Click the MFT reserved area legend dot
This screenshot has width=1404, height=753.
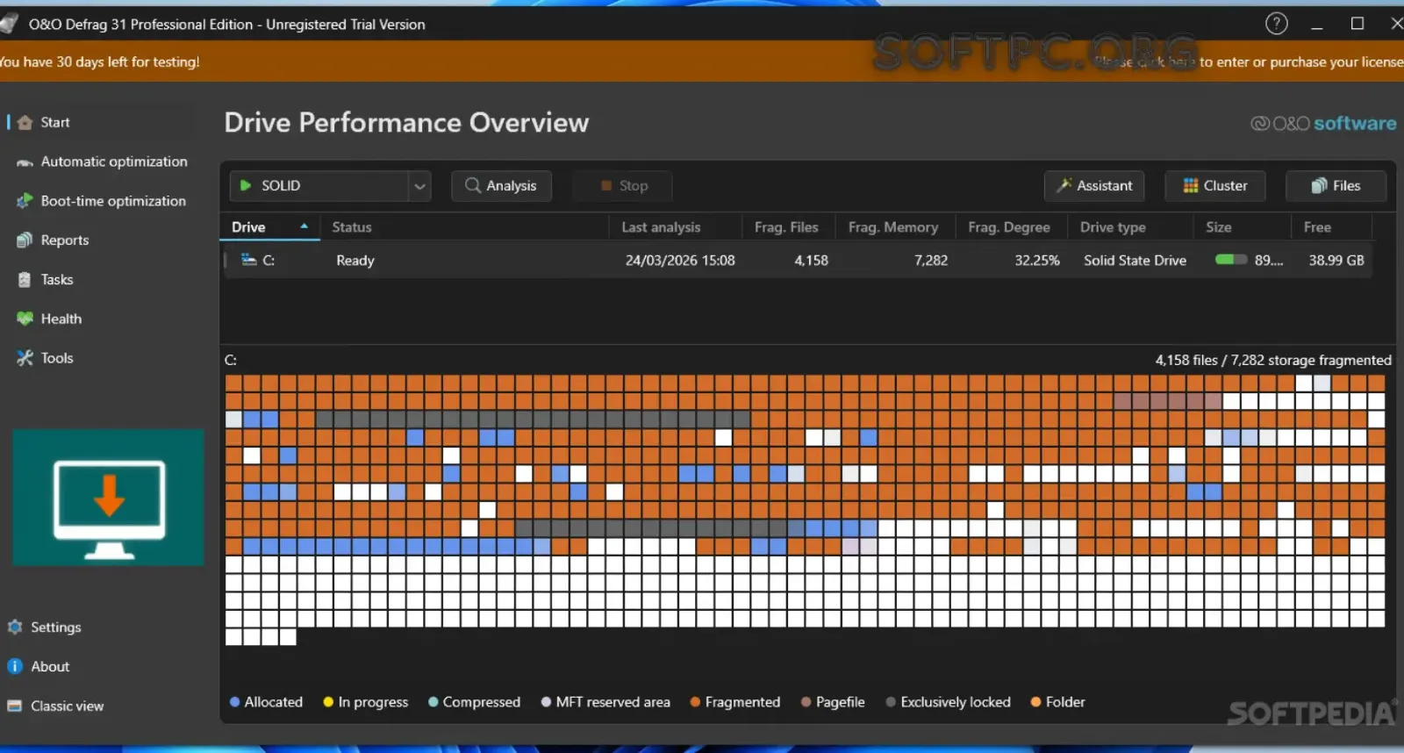click(x=546, y=702)
